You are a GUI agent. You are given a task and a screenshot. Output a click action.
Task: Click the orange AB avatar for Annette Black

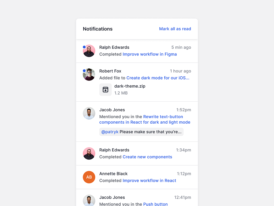tap(89, 177)
